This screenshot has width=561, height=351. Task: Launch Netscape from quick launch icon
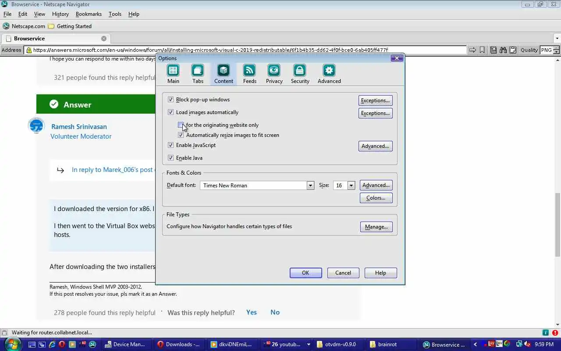tap(92, 344)
